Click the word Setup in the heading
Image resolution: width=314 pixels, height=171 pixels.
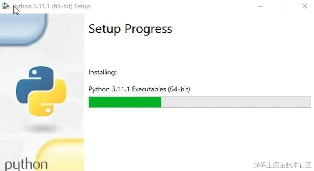pyautogui.click(x=105, y=29)
